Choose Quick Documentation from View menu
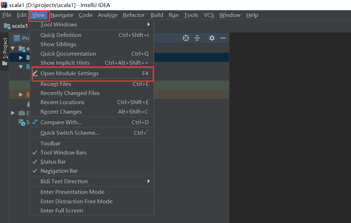The height and width of the screenshot is (223, 351). (x=92, y=54)
